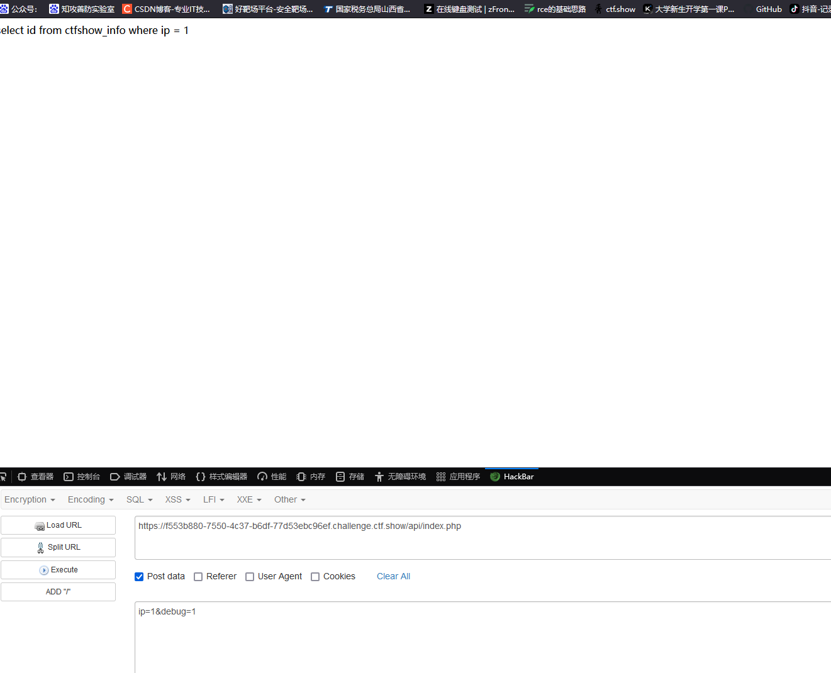Click the Split URL button

[58, 547]
